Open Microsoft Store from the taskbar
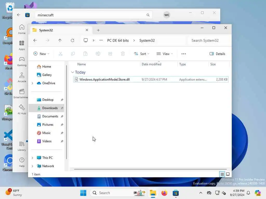Viewport: 266px width, 199px height. click(x=176, y=193)
